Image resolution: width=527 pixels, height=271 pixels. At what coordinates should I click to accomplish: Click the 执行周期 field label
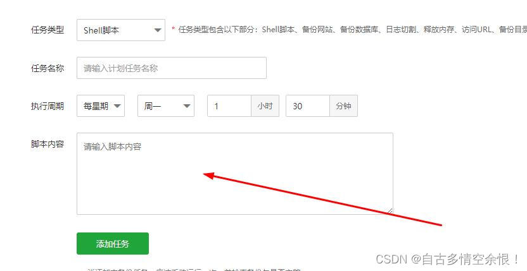(48, 106)
